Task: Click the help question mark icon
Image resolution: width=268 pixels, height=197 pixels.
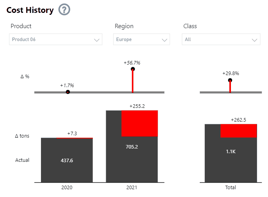Action: click(x=64, y=10)
